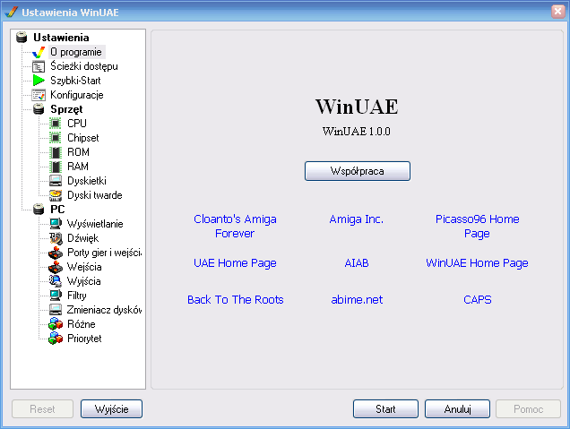Open Wyświetlanie display settings
The width and height of the screenshot is (570, 429).
[95, 224]
